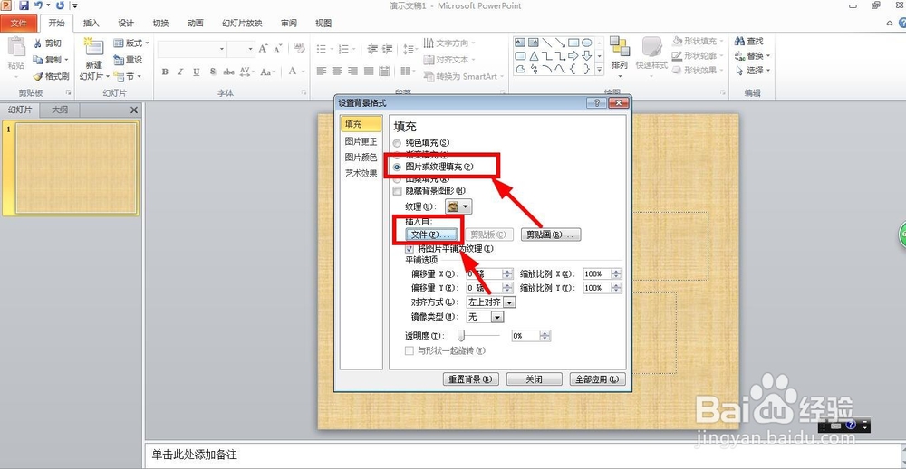The height and width of the screenshot is (469, 906).
Task: Click the 缩放比例 X scale input field
Action: click(x=597, y=273)
